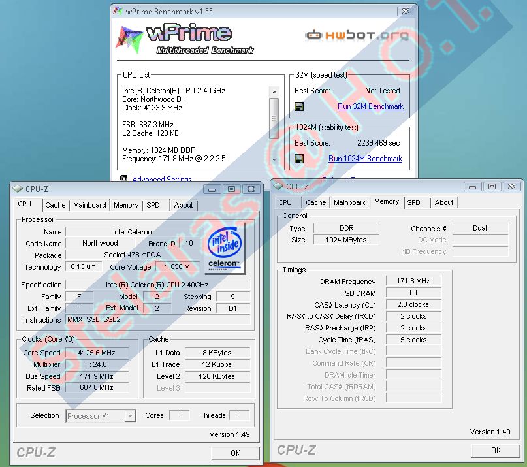Screen dimensions: 527x467
Task: Open Mainboard tab in left CPU-Z
Action: click(x=89, y=205)
